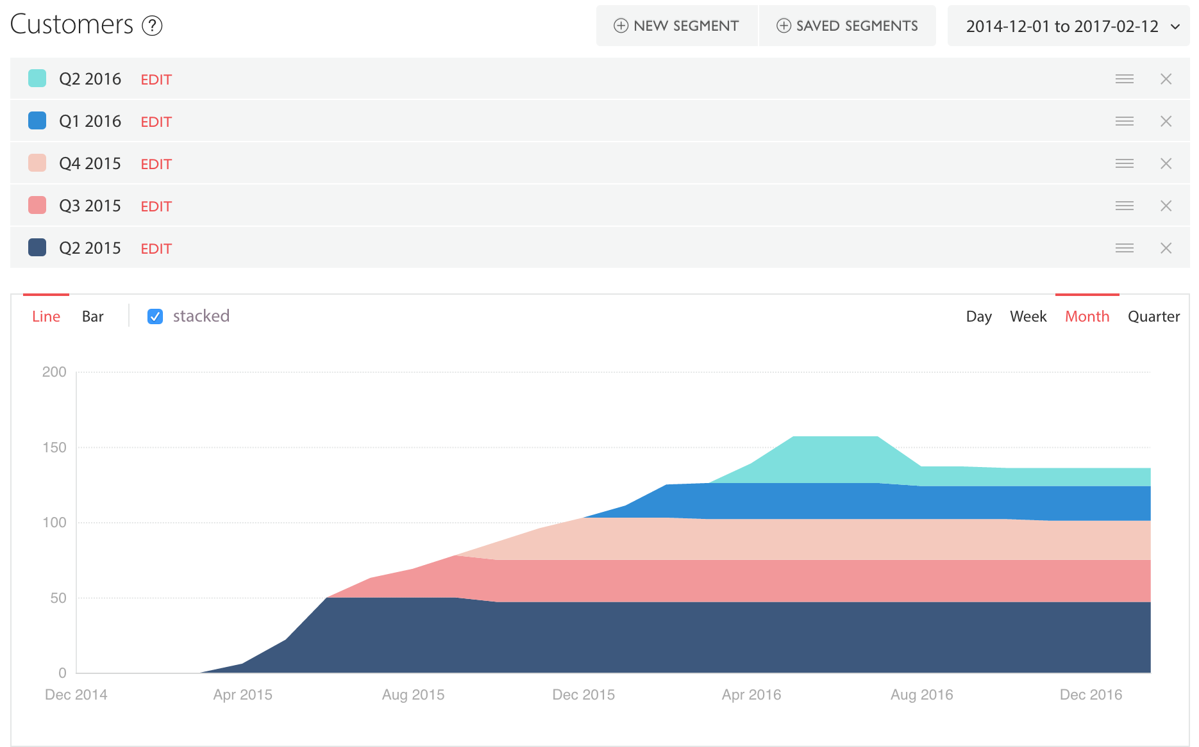Click the drag handle on Q2 2016 row
This screenshot has width=1199, height=747.
point(1124,78)
